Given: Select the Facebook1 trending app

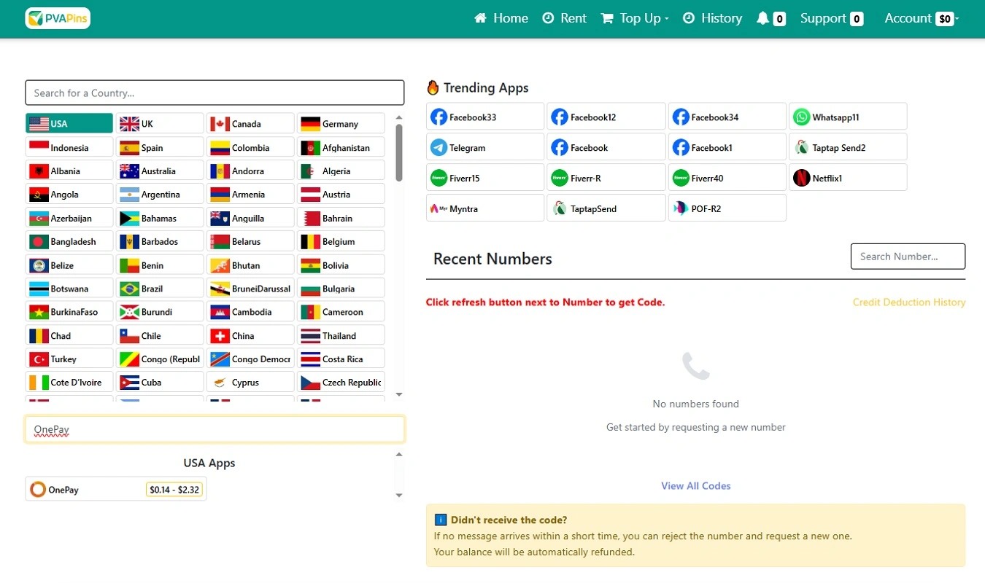Looking at the screenshot, I should pyautogui.click(x=727, y=147).
